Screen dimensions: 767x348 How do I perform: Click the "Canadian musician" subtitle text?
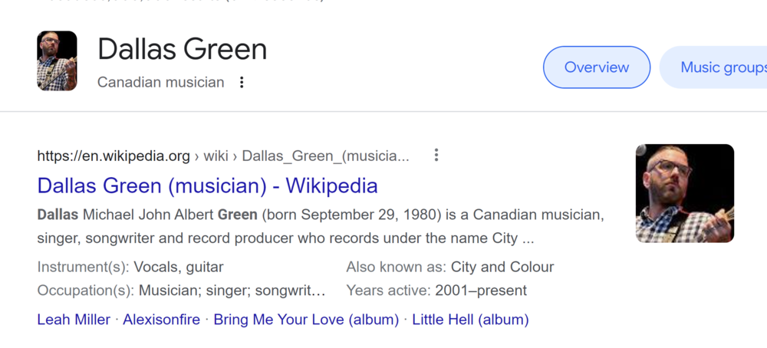160,82
